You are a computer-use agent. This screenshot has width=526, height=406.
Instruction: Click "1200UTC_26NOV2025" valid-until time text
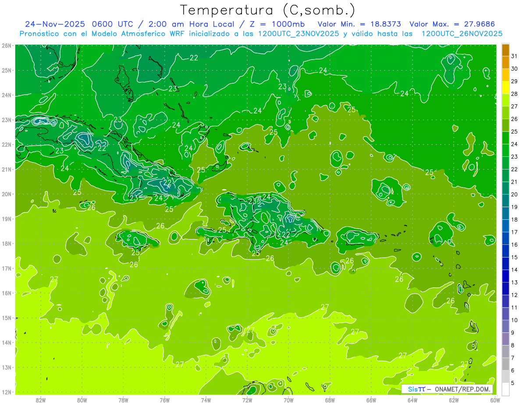click(462, 34)
